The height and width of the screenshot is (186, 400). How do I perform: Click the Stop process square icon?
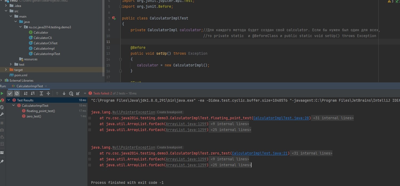(2, 123)
